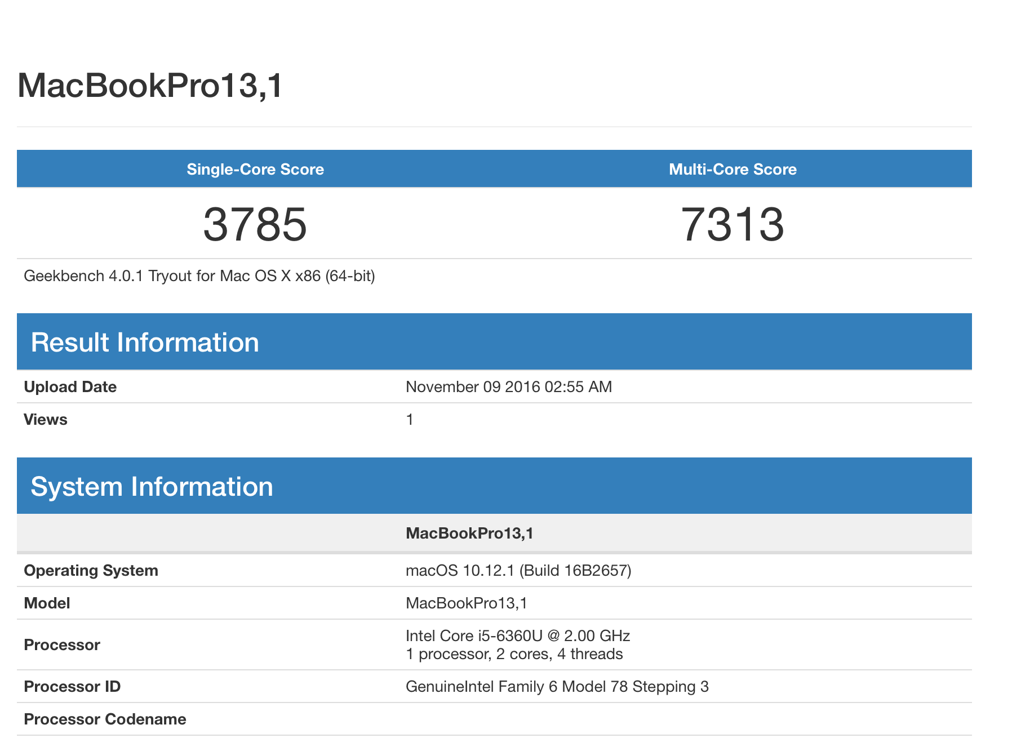Click the Processor Codename label

tap(105, 719)
